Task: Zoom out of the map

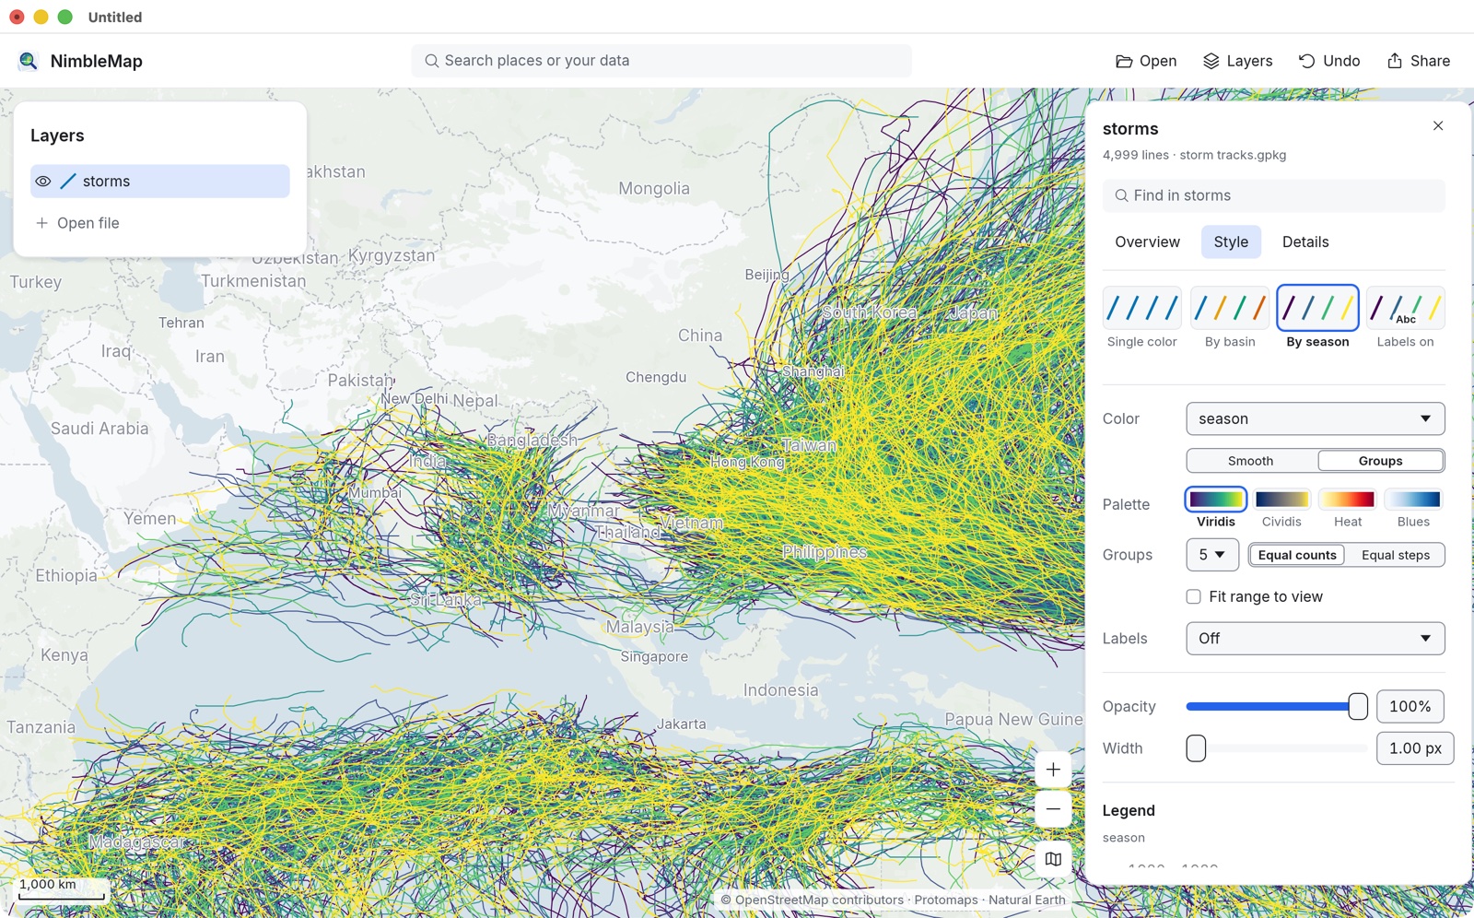Action: tap(1053, 809)
